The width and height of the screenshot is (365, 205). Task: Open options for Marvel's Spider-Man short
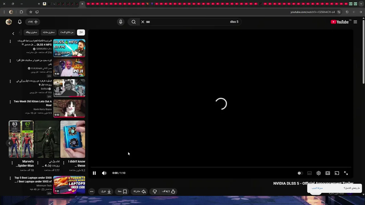pyautogui.click(x=12, y=163)
